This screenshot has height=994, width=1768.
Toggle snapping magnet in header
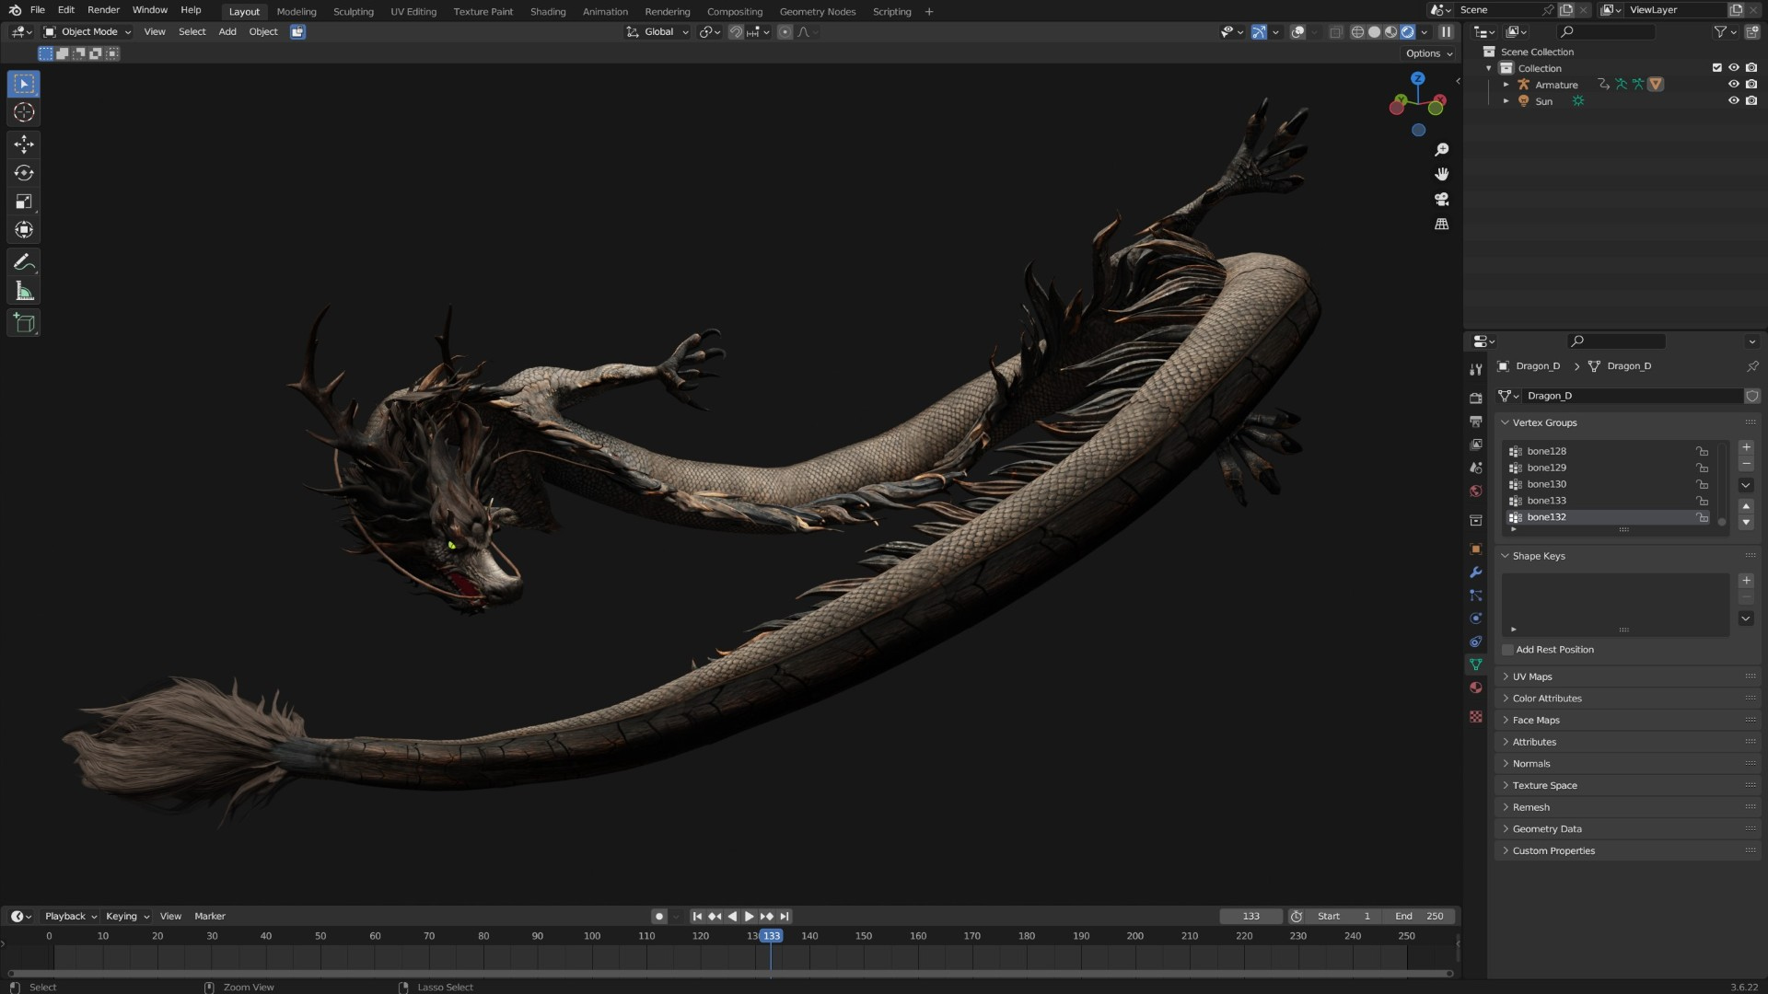(x=736, y=32)
